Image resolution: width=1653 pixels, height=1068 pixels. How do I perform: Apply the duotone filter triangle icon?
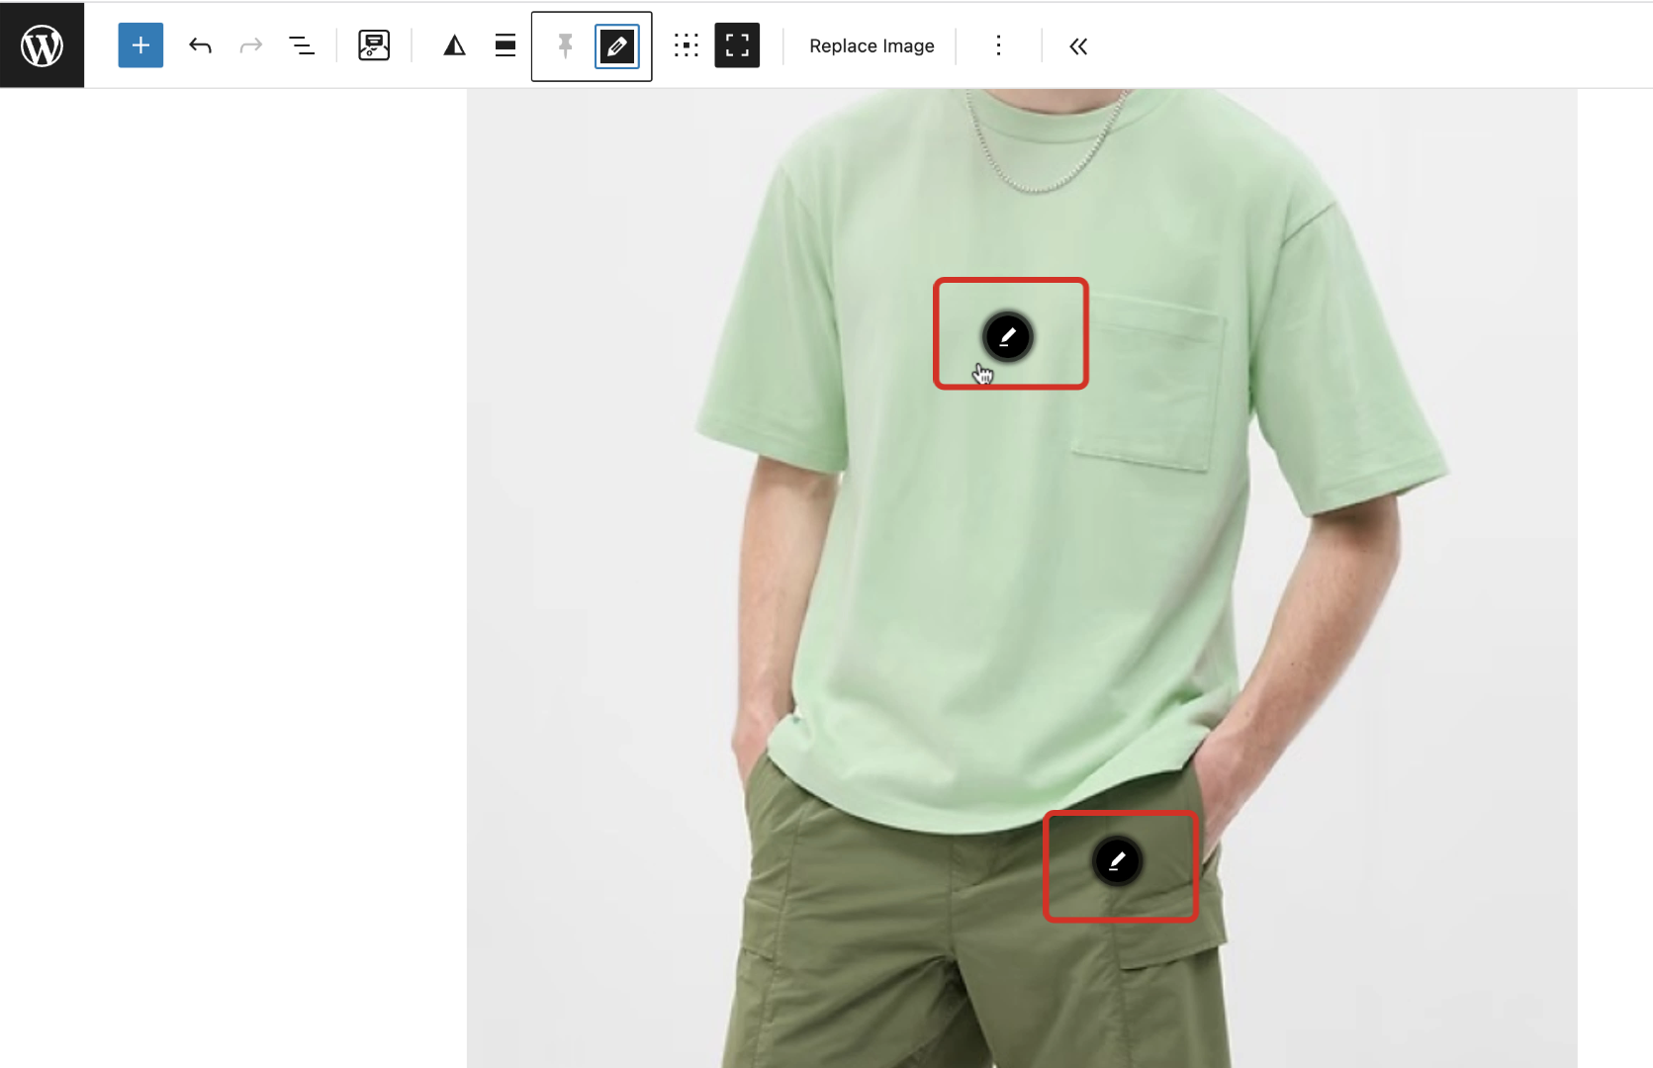tap(454, 45)
